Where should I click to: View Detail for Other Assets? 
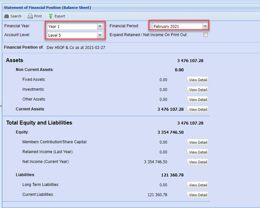[198, 99]
